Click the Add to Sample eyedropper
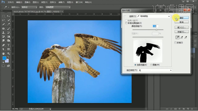198x111 pixels. coord(182,38)
